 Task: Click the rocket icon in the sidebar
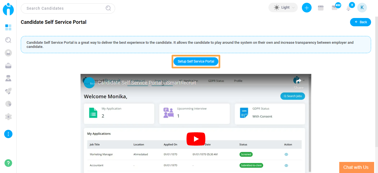[x=8, y=91]
